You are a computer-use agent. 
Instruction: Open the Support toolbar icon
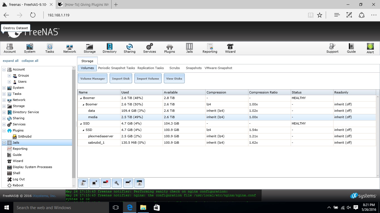[x=332, y=48]
